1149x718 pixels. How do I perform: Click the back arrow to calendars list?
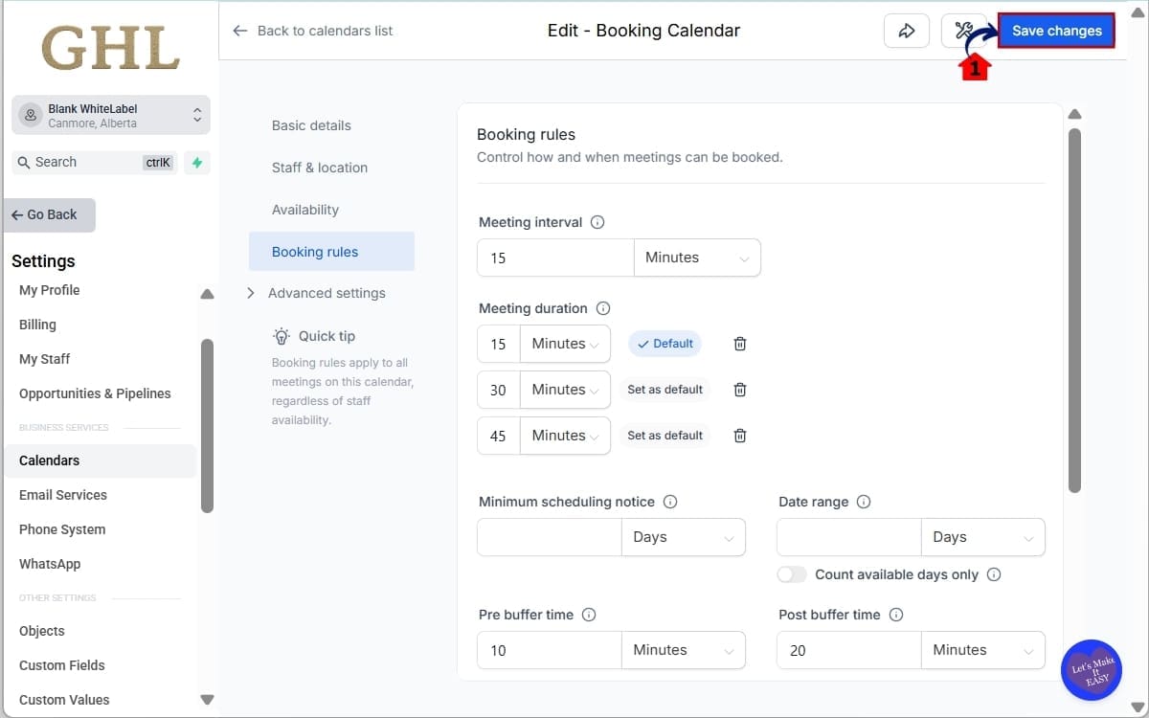click(x=240, y=31)
